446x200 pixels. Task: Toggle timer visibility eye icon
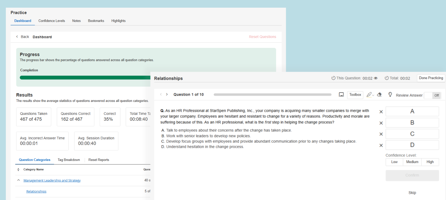point(376,78)
